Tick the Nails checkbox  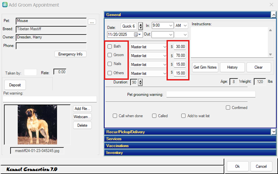110,64
